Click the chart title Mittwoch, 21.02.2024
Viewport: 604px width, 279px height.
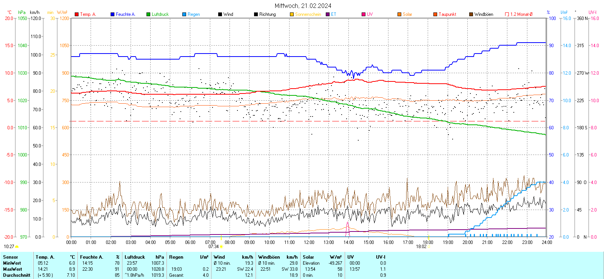point(303,6)
